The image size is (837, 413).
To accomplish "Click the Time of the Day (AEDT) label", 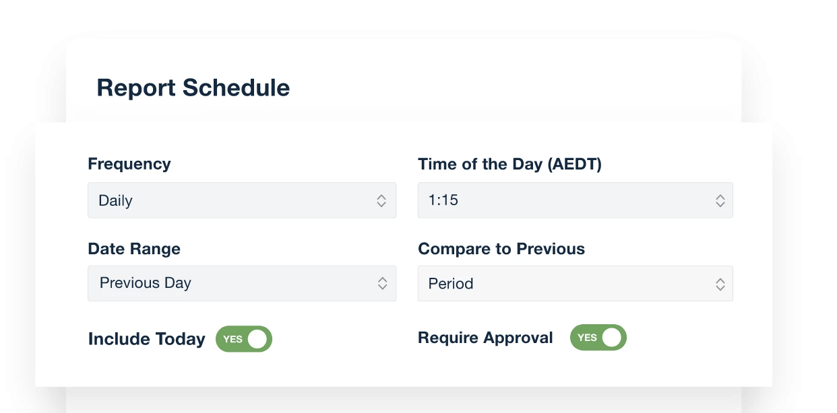I will (x=509, y=164).
